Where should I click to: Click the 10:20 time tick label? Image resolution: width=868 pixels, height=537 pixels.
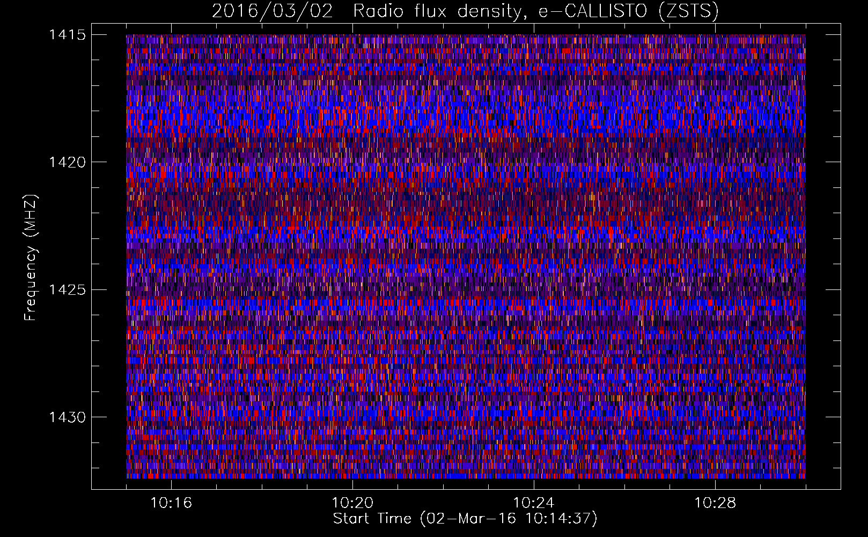point(353,503)
